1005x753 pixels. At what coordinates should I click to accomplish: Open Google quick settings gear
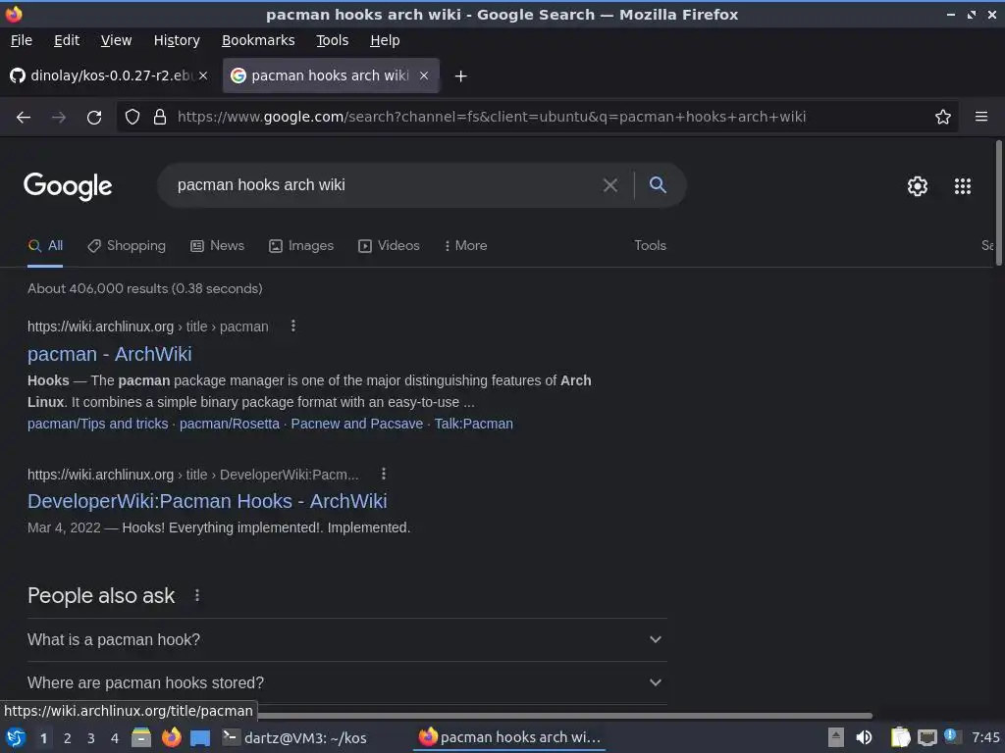point(918,186)
